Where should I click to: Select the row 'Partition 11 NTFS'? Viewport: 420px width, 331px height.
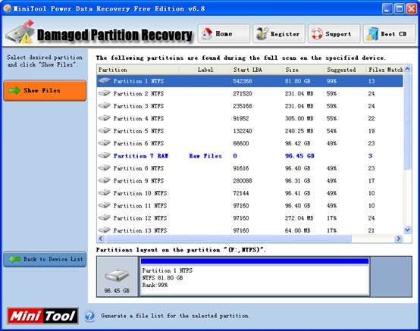[250, 205]
